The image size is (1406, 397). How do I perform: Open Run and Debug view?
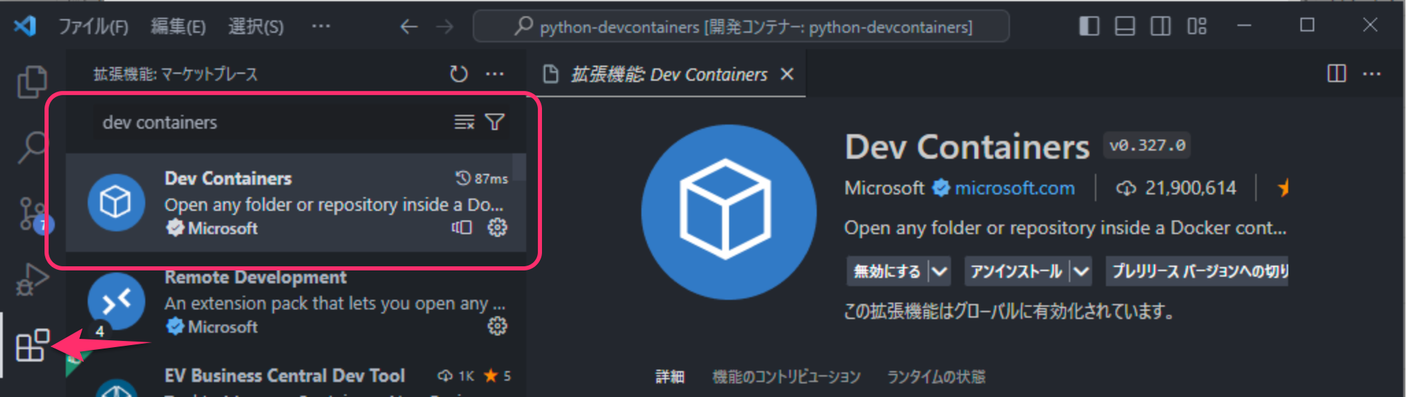pyautogui.click(x=32, y=280)
